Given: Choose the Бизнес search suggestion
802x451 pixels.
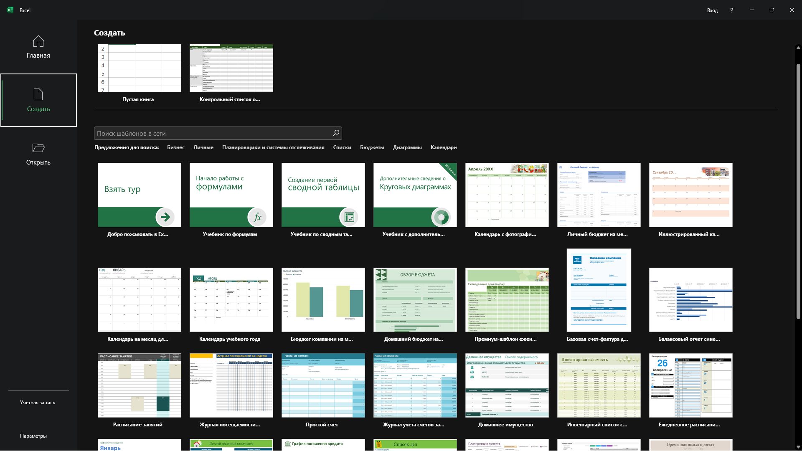Looking at the screenshot, I should 175,147.
